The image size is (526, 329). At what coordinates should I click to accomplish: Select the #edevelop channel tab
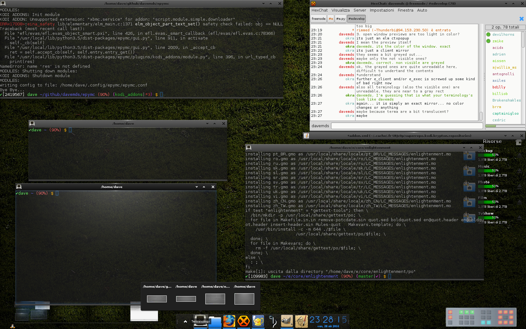tap(356, 19)
